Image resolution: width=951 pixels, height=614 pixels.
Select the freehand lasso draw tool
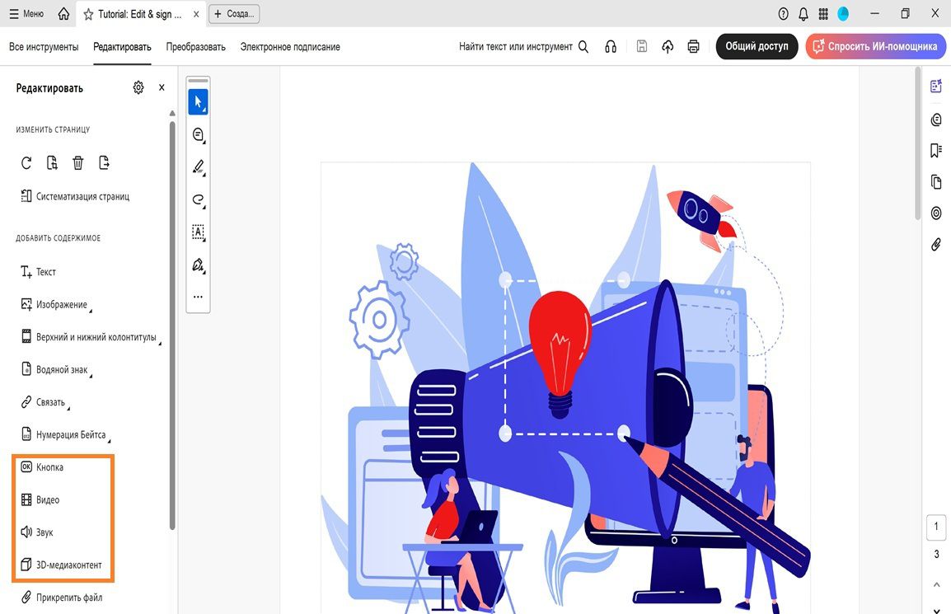[x=199, y=199]
